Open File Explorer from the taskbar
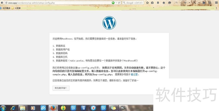Screen dimensions: 219x111 tap(23, 108)
